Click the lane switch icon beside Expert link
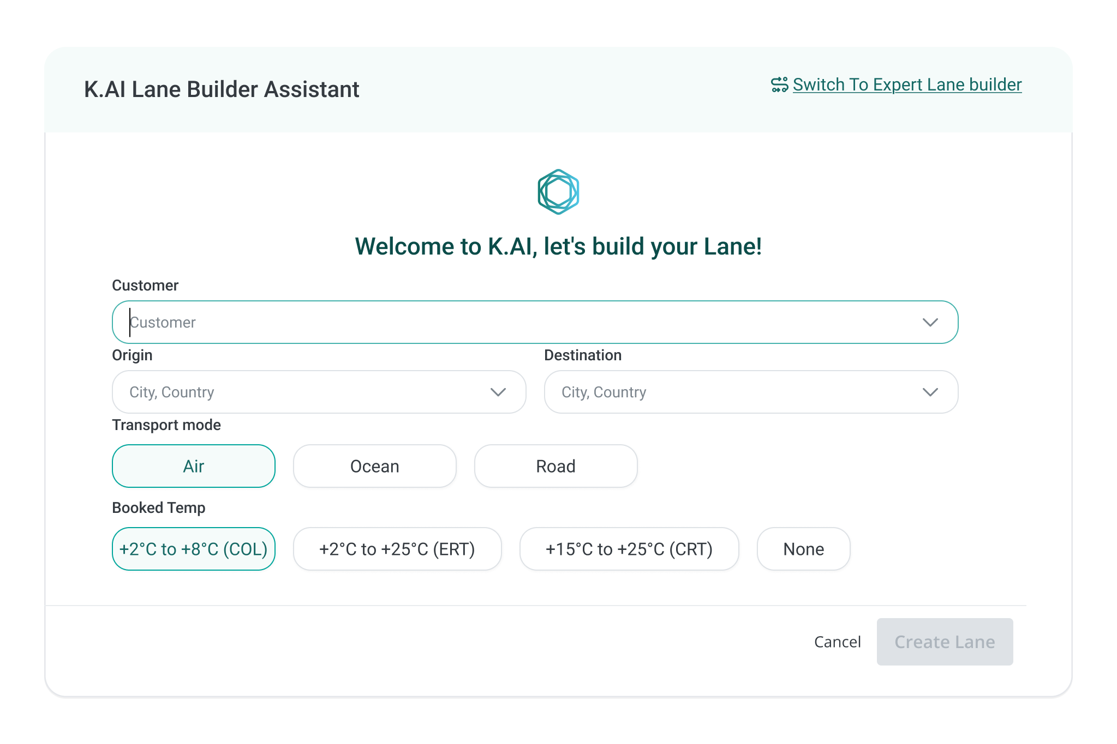Viewport: 1117px width, 744px height. (x=779, y=84)
